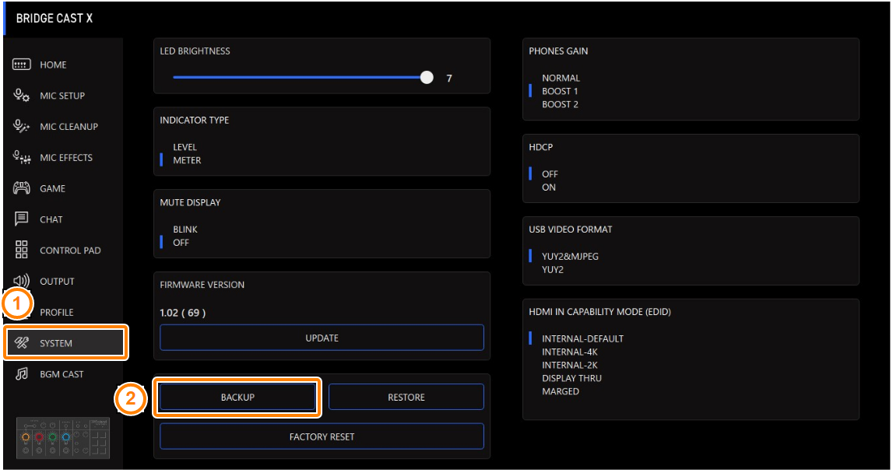
Task: Click the Home keyboard icon in sidebar
Action: (x=22, y=65)
